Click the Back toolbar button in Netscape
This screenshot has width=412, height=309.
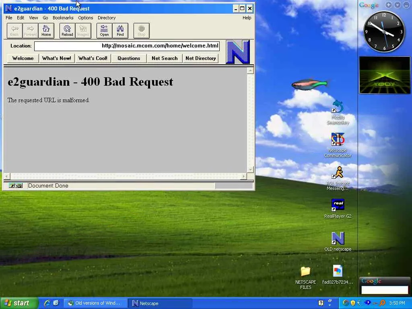[14, 31]
